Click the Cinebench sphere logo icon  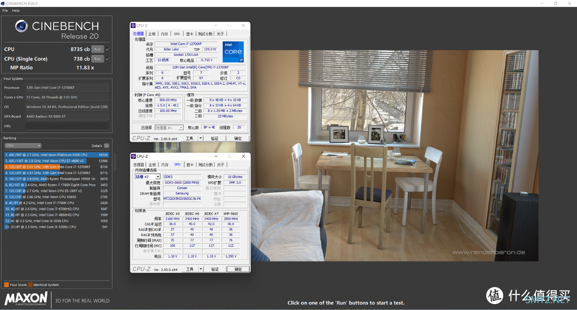tap(21, 26)
